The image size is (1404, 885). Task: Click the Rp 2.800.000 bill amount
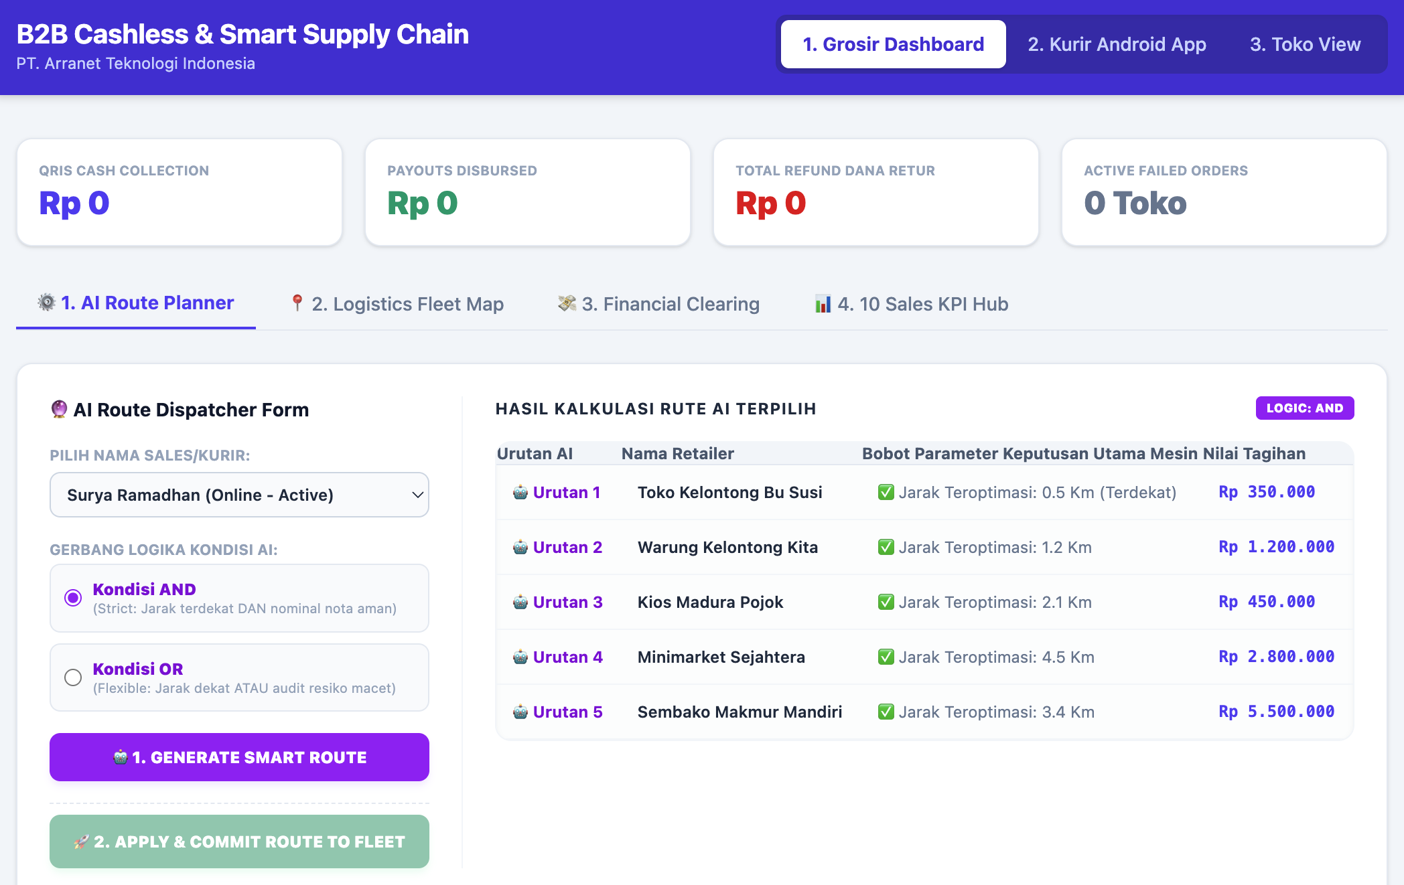coord(1276,657)
